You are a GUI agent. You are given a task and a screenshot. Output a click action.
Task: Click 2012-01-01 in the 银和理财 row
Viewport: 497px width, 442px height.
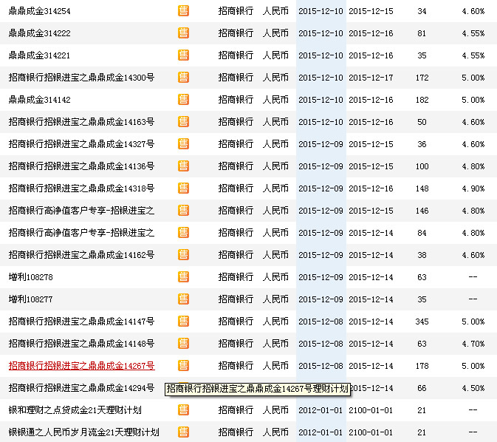pyautogui.click(x=321, y=410)
